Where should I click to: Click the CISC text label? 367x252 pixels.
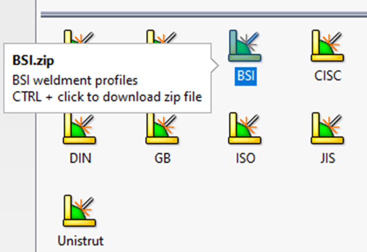coord(328,76)
